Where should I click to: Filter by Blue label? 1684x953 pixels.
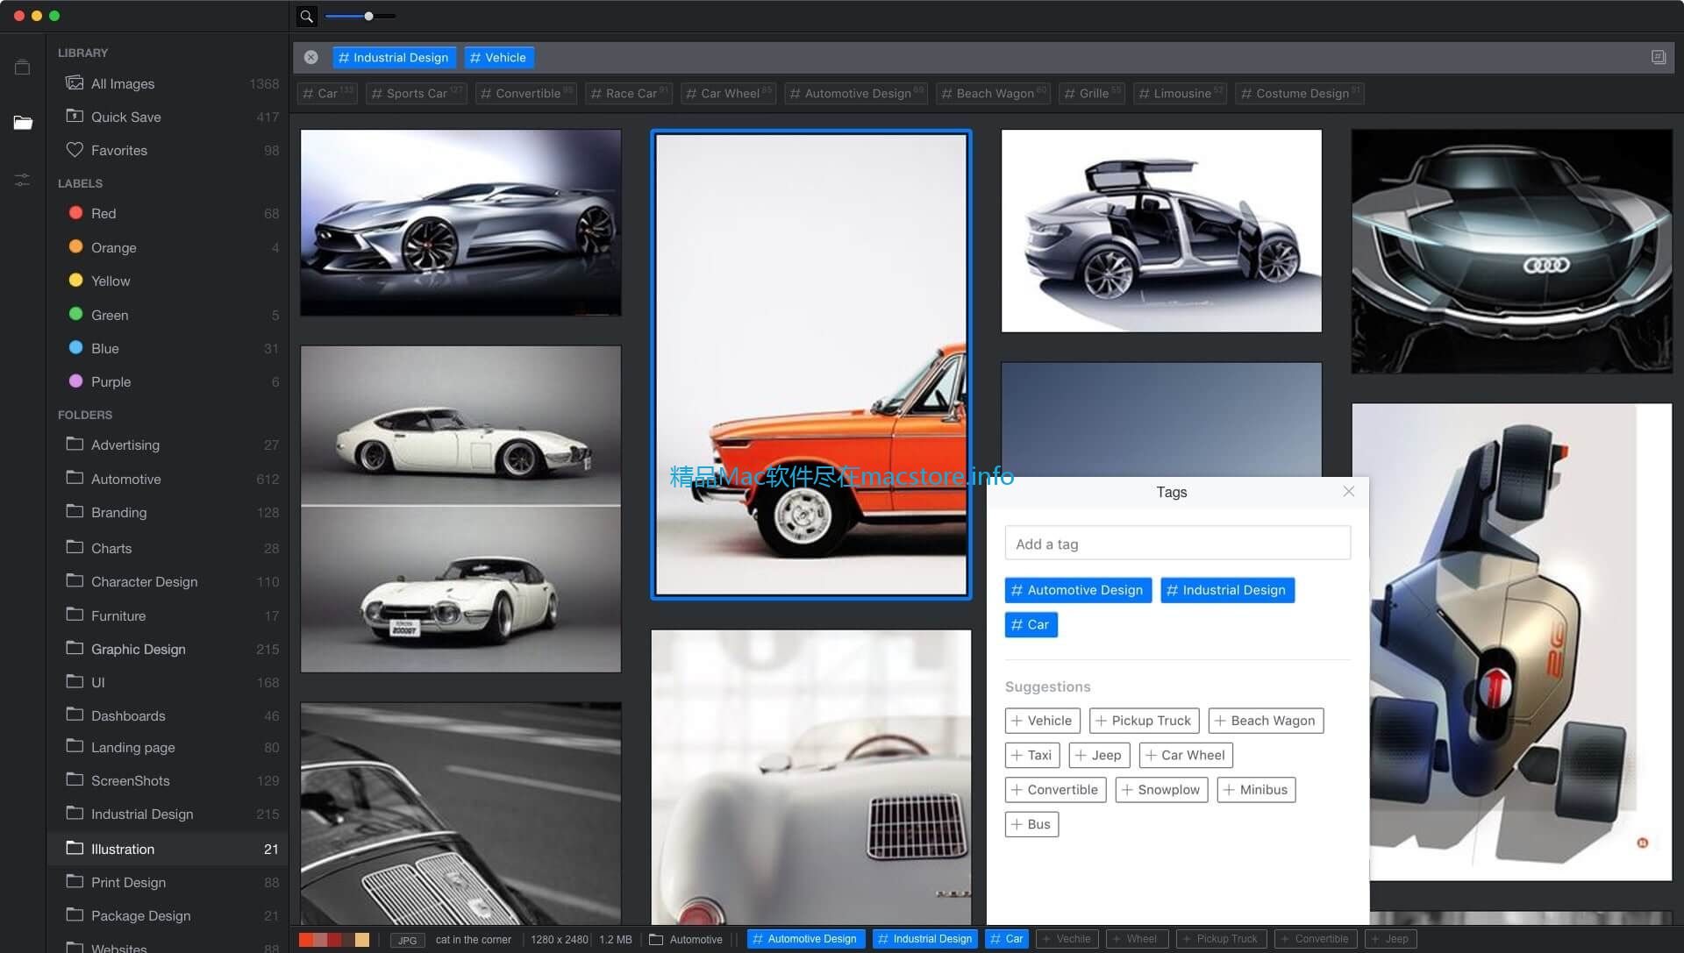click(x=168, y=348)
